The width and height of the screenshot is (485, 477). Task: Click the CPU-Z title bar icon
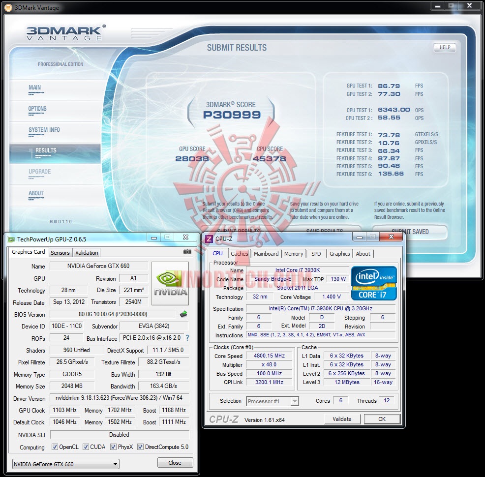209,238
